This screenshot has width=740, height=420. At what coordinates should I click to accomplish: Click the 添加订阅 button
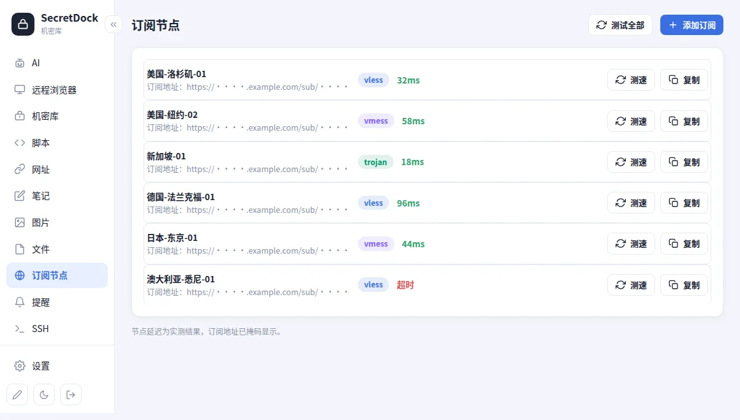click(692, 25)
